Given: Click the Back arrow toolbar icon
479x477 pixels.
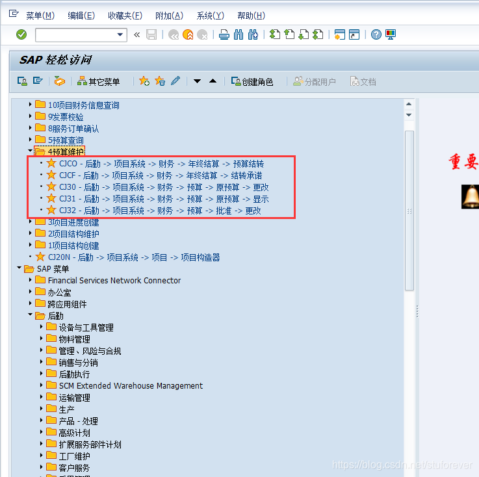Looking at the screenshot, I should pyautogui.click(x=174, y=34).
